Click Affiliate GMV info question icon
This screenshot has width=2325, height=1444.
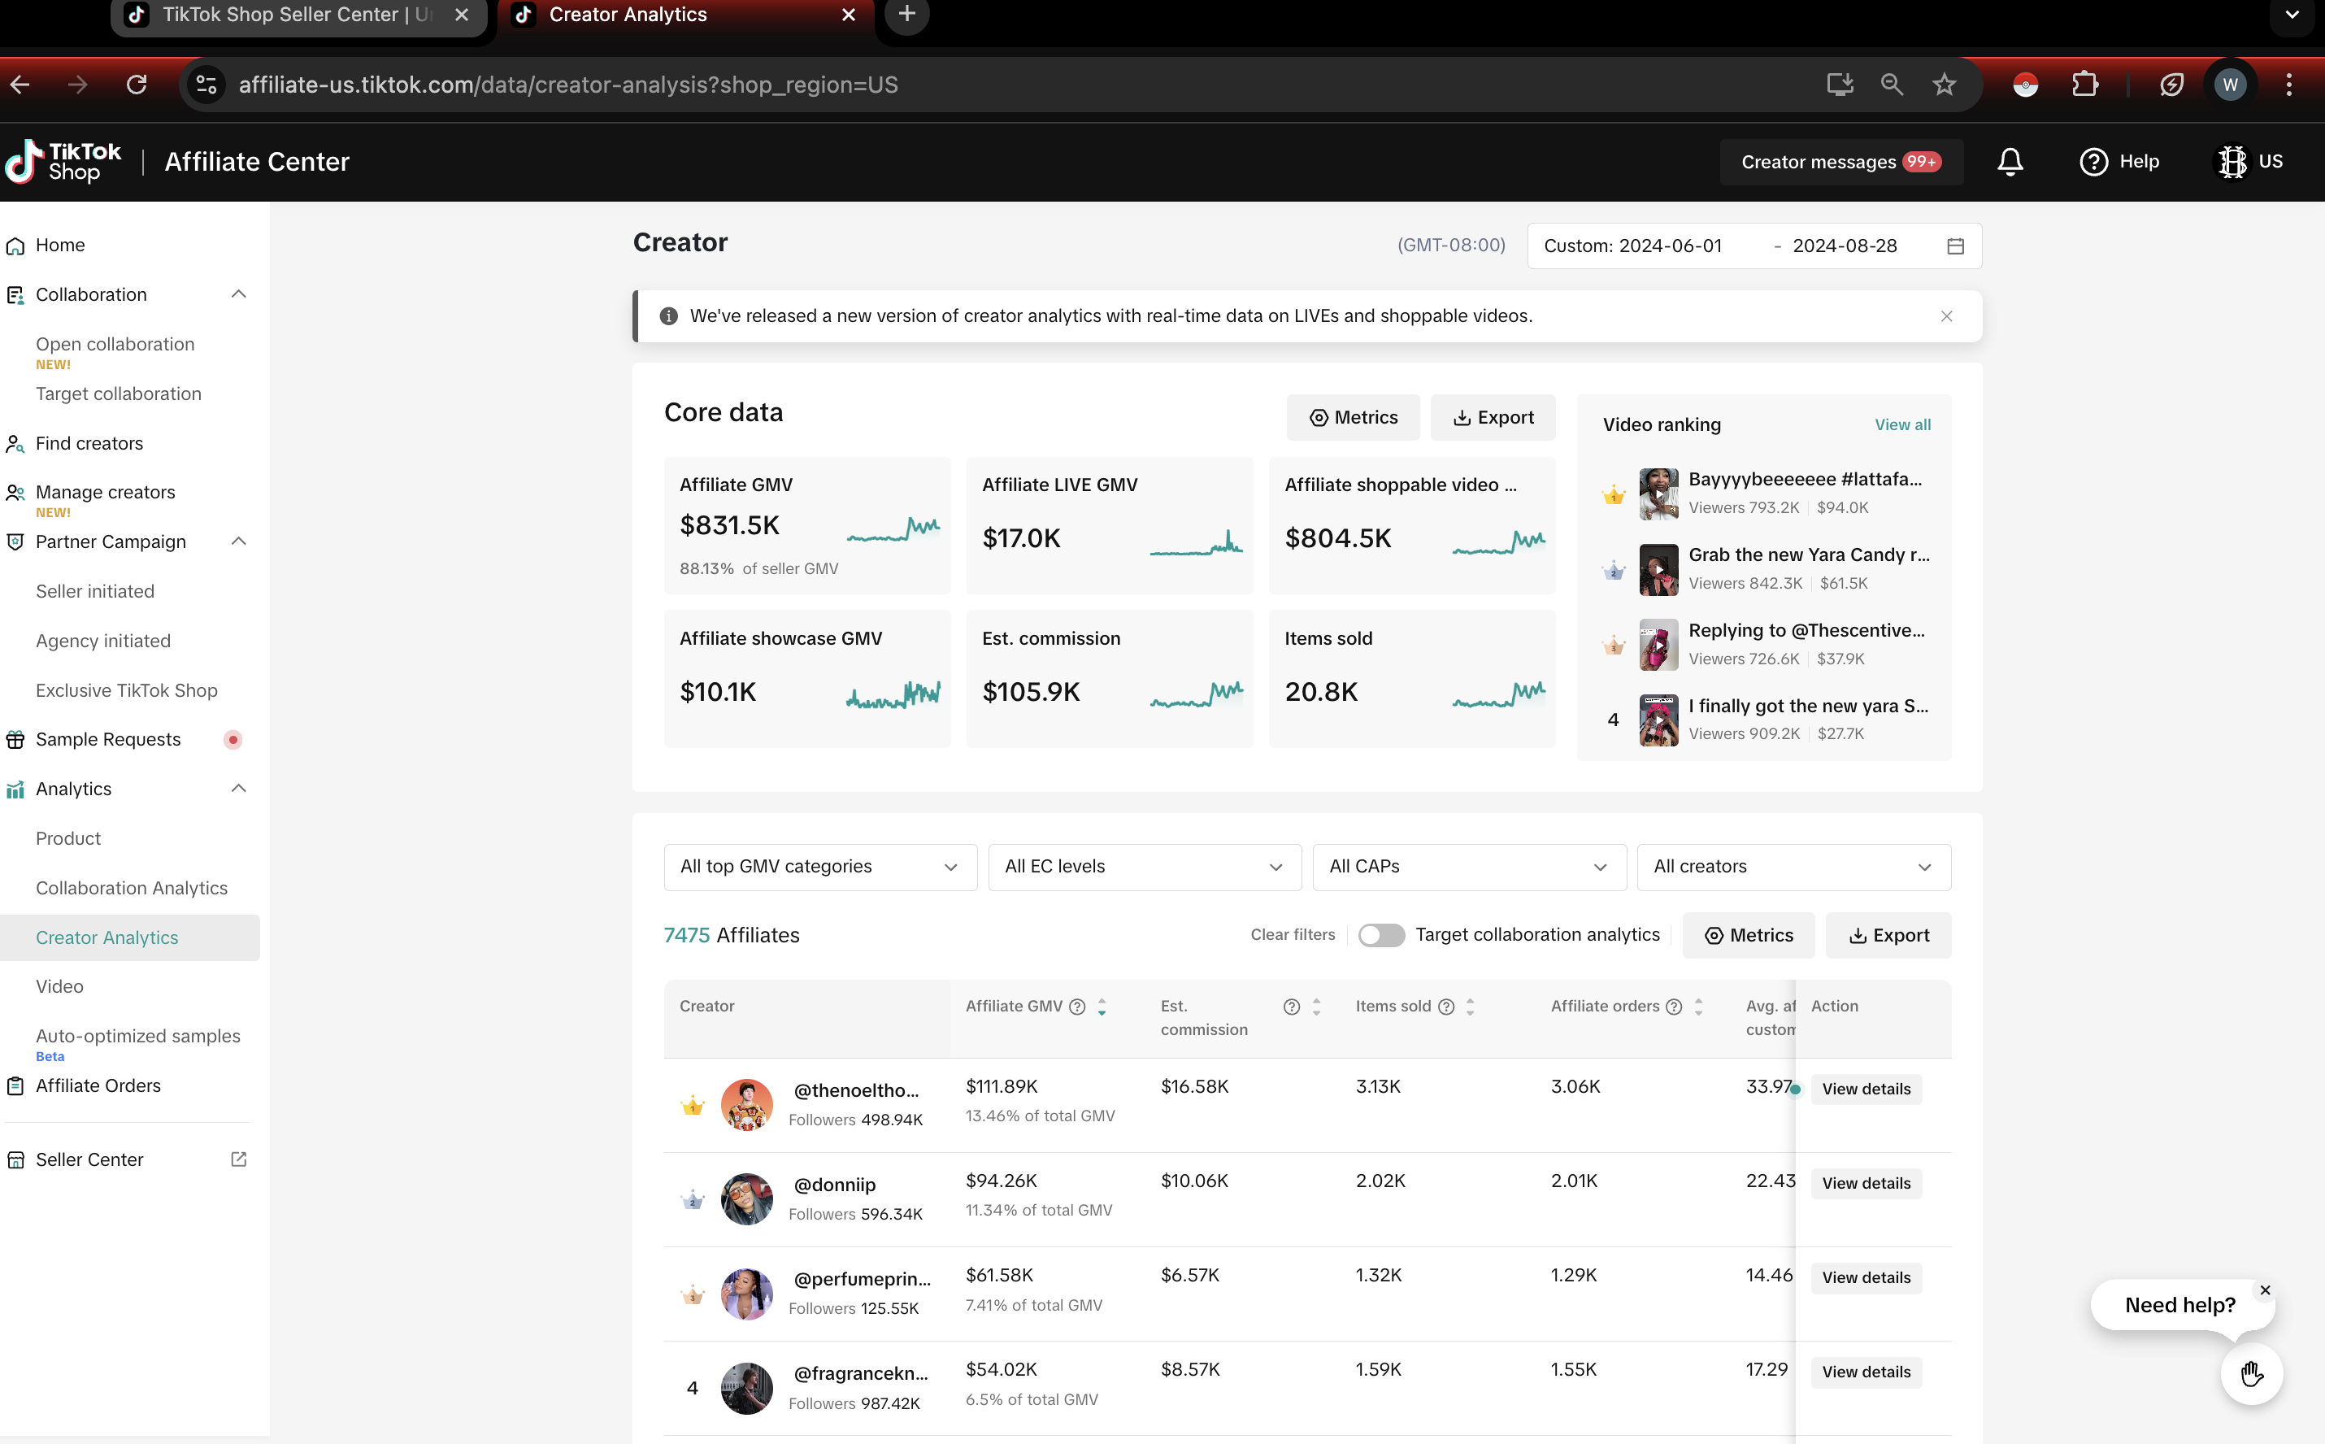[1077, 1007]
